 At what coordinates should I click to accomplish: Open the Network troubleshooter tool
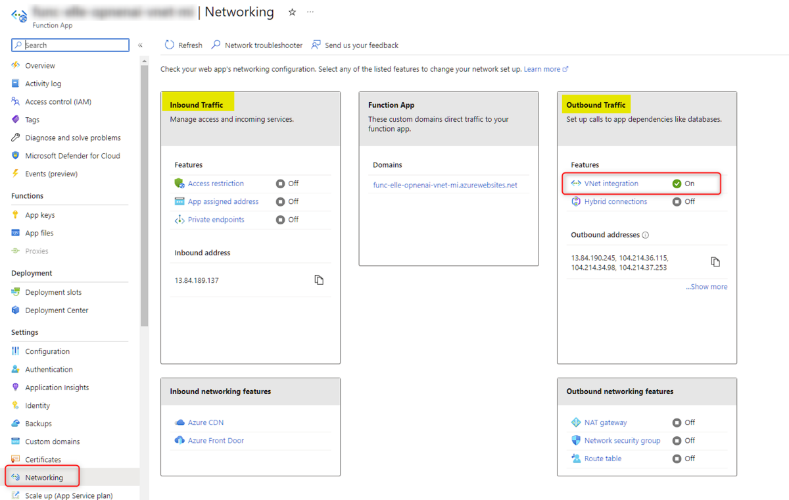pyautogui.click(x=257, y=45)
